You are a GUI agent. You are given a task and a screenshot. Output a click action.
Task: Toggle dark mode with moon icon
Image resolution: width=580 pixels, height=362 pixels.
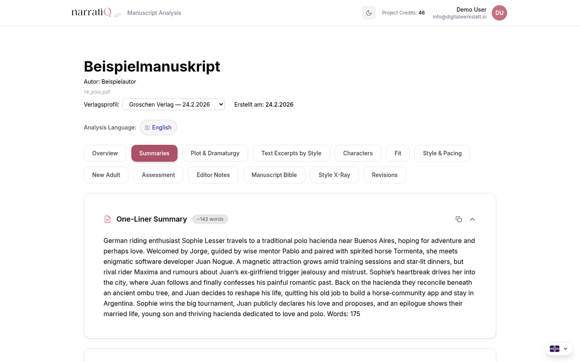pos(369,13)
